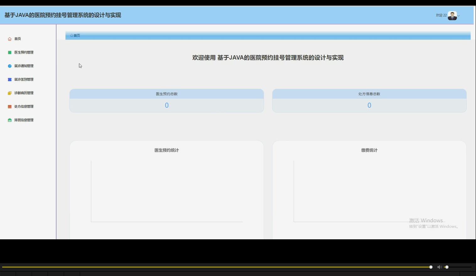The height and width of the screenshot is (276, 476).
Task: Click the 医生预约统计 chart title
Action: [x=167, y=150]
